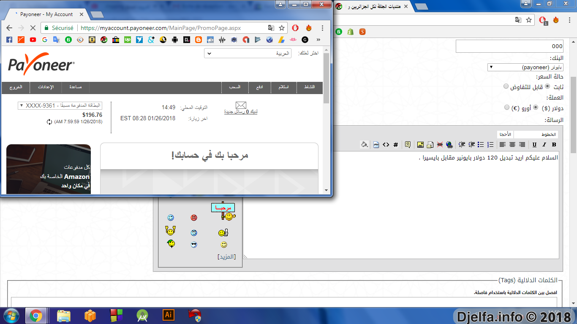The height and width of the screenshot is (324, 577).
Task: Insert CODE tags with the hash icon
Action: click(x=396, y=145)
